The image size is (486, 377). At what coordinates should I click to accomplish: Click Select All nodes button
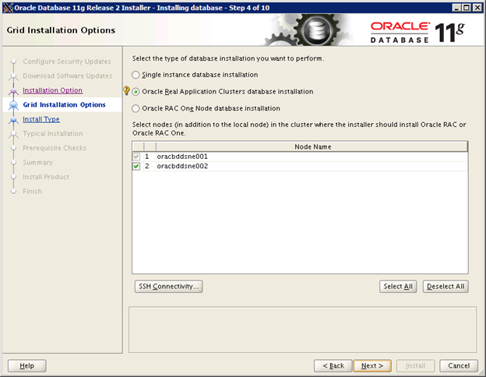click(398, 287)
